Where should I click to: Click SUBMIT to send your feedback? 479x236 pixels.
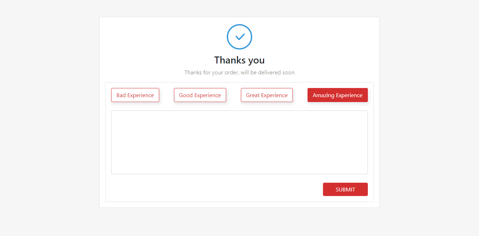(x=345, y=189)
